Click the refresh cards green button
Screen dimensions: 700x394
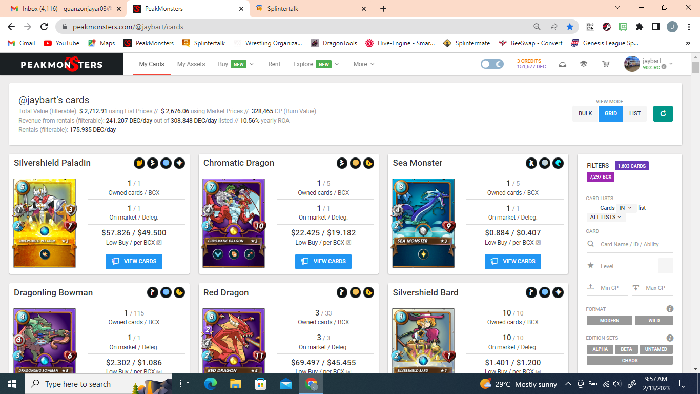click(663, 113)
